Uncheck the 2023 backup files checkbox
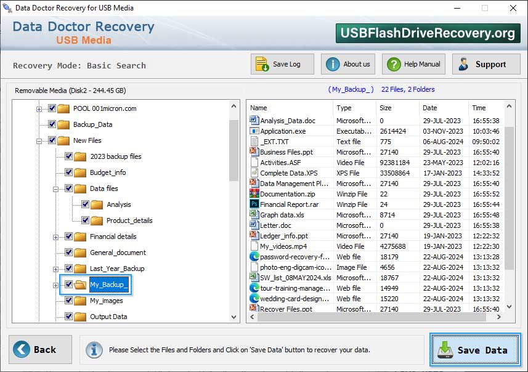Screen dimensions: 528x372 tap(68, 156)
